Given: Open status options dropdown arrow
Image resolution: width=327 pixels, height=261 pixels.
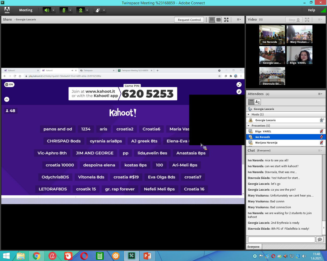Looking at the screenshot, I should [x=104, y=10].
